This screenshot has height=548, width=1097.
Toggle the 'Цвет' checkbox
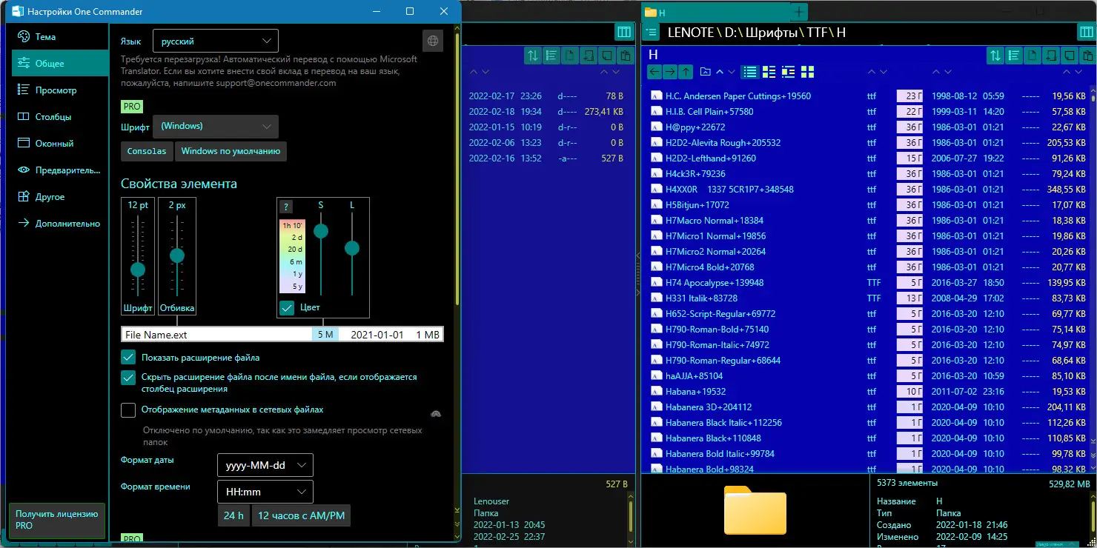coord(287,307)
